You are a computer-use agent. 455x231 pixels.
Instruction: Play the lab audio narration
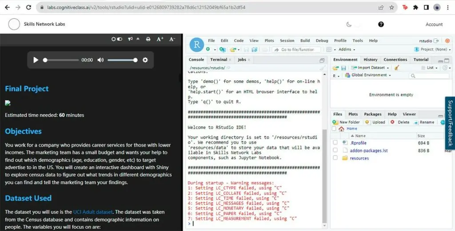[36, 60]
